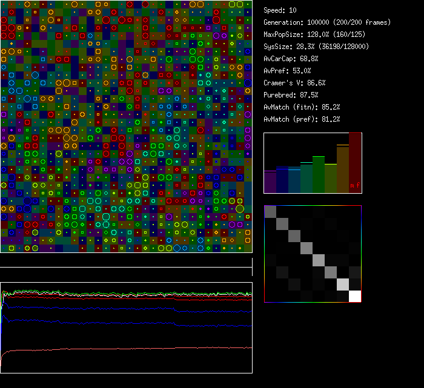Screen dimensions: 424x388
Task: Click the purple bar in the histogram
Action: [270, 182]
